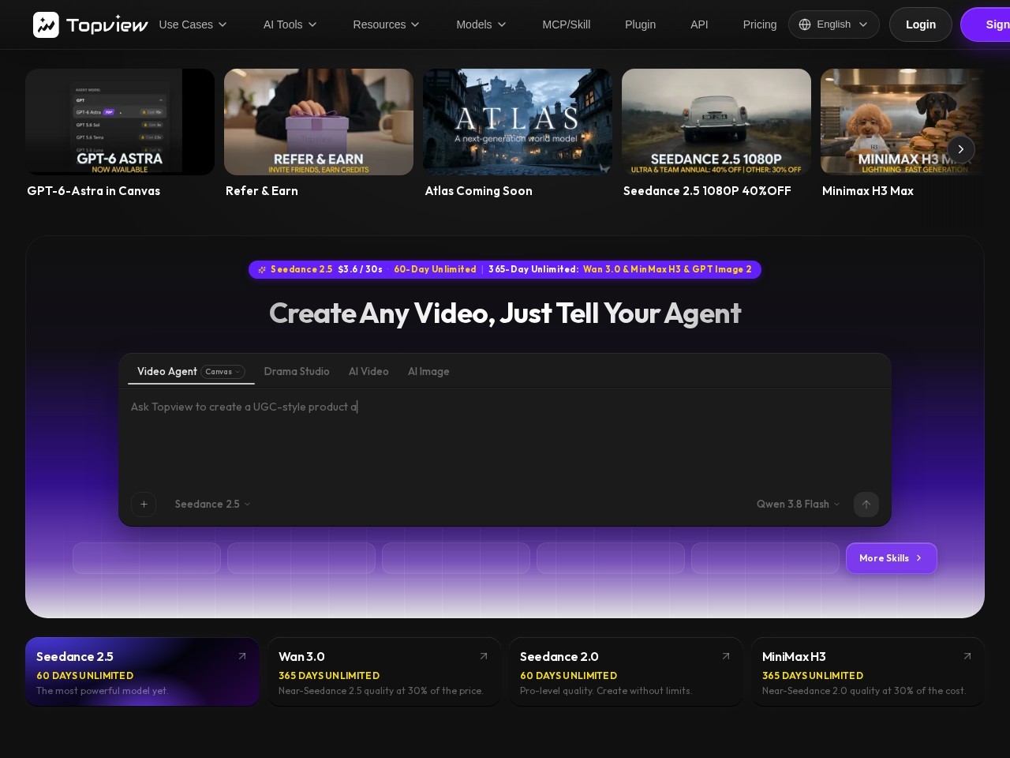Click the send arrow button

pos(866,504)
